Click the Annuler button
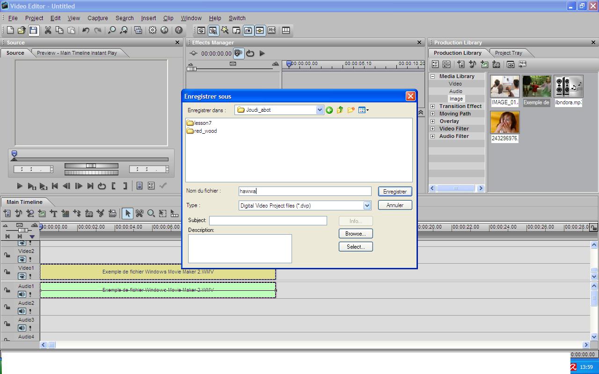The height and width of the screenshot is (374, 599). tap(394, 205)
